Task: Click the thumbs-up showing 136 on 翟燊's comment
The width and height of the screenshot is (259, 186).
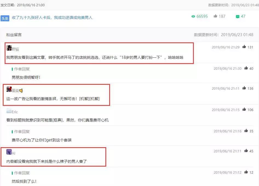Action: (x=244, y=88)
